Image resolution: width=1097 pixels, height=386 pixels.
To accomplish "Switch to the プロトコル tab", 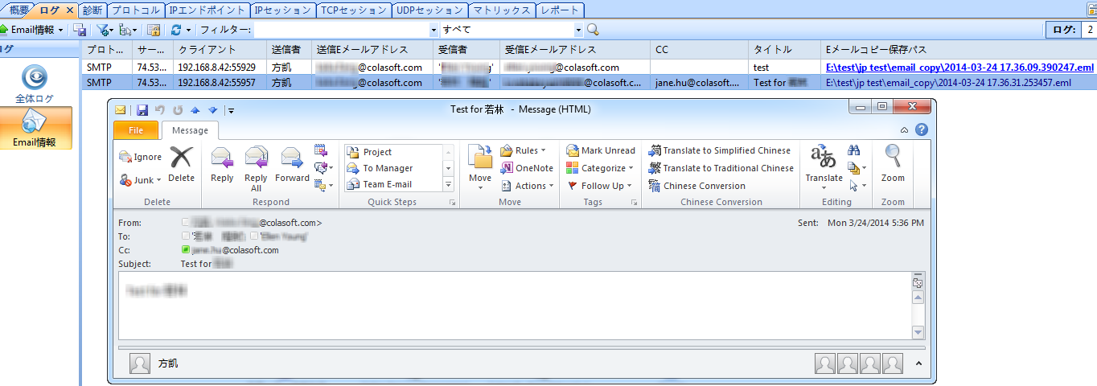I will click(x=135, y=10).
